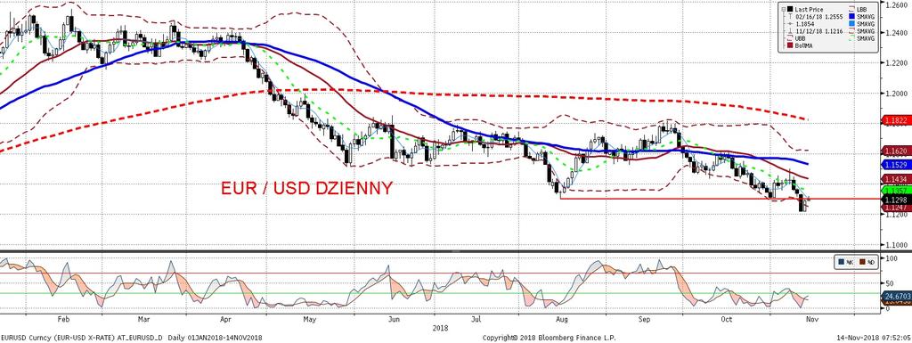
Task: Select the LBB legend entry
Action: coord(858,9)
